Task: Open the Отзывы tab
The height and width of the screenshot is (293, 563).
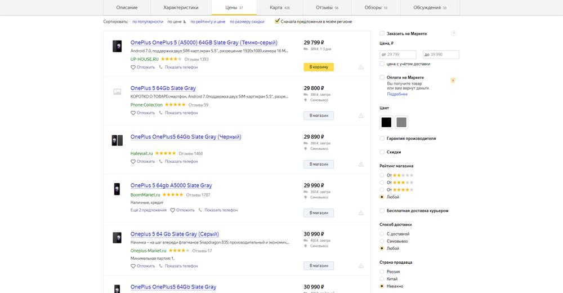Action: [327, 8]
